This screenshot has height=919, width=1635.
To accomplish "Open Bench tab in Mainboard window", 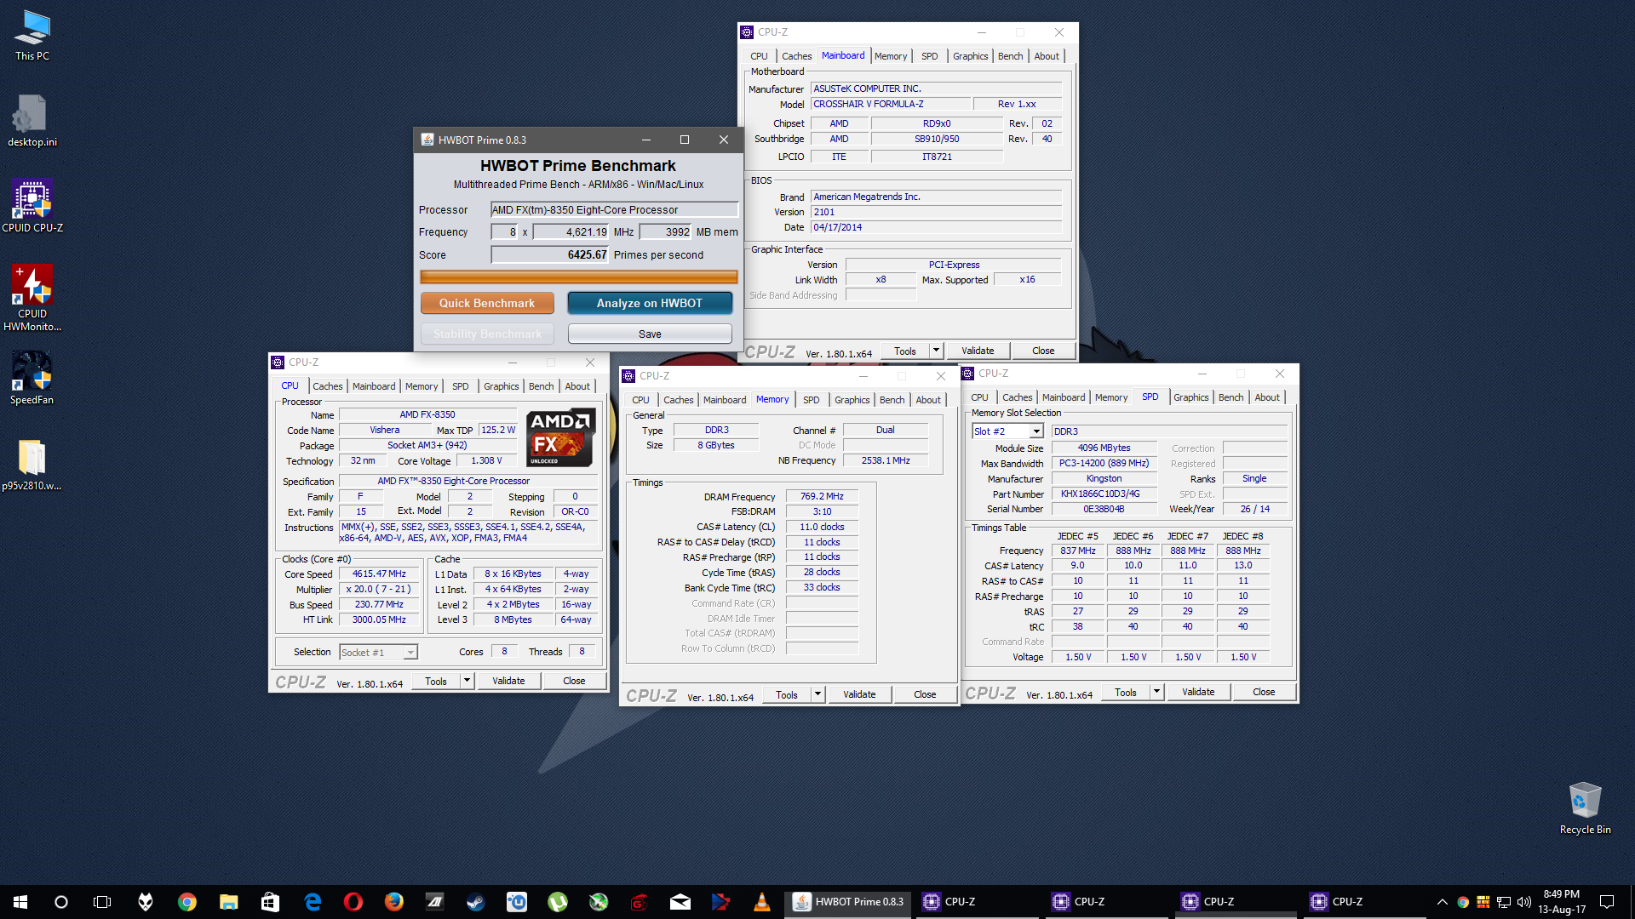I will click(1010, 56).
